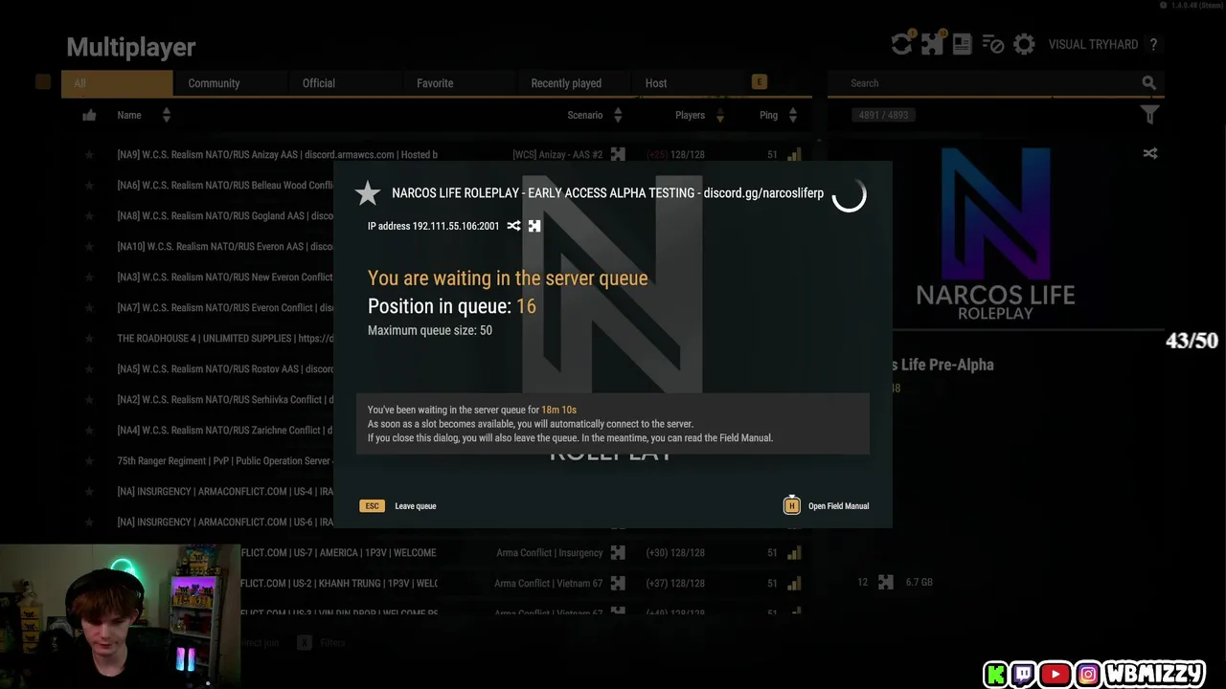Toggle favorite star for NA2 Serhiivka Conflict server
1226x689 pixels.
point(89,399)
